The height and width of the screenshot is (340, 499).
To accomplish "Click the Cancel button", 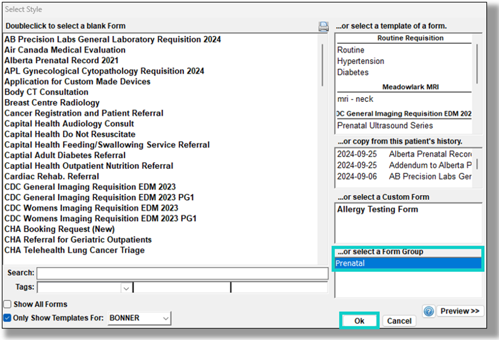I will (x=399, y=321).
